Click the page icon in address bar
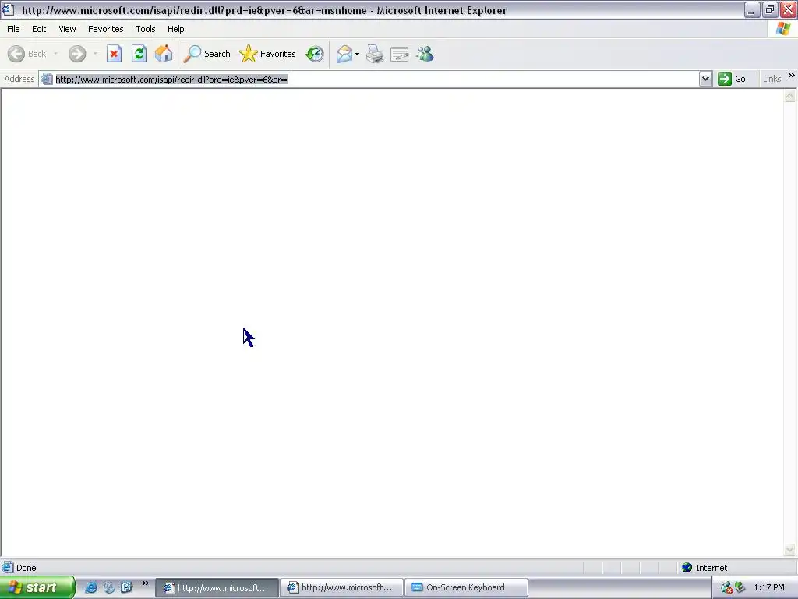The width and height of the screenshot is (798, 599). click(x=46, y=79)
